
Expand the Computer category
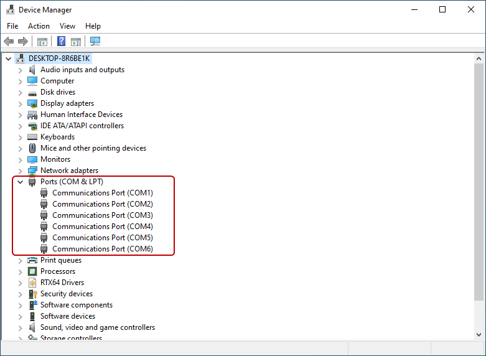click(x=21, y=82)
